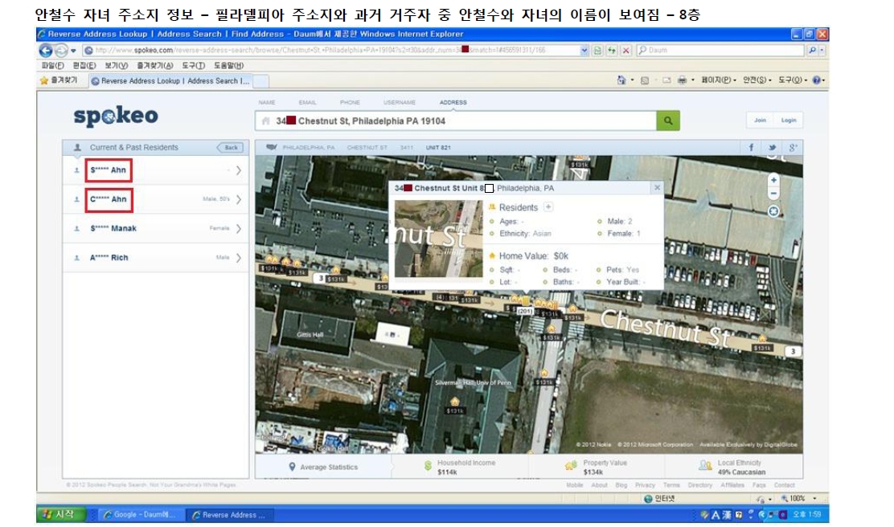Select the Reverse Address Lookup browser tab
The height and width of the screenshot is (527, 894).
(x=170, y=81)
